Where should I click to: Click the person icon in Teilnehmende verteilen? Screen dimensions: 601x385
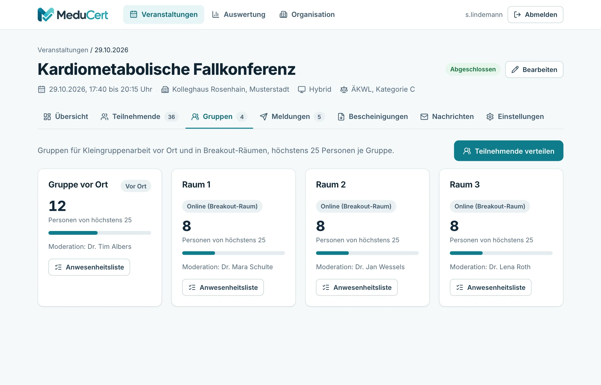click(467, 151)
